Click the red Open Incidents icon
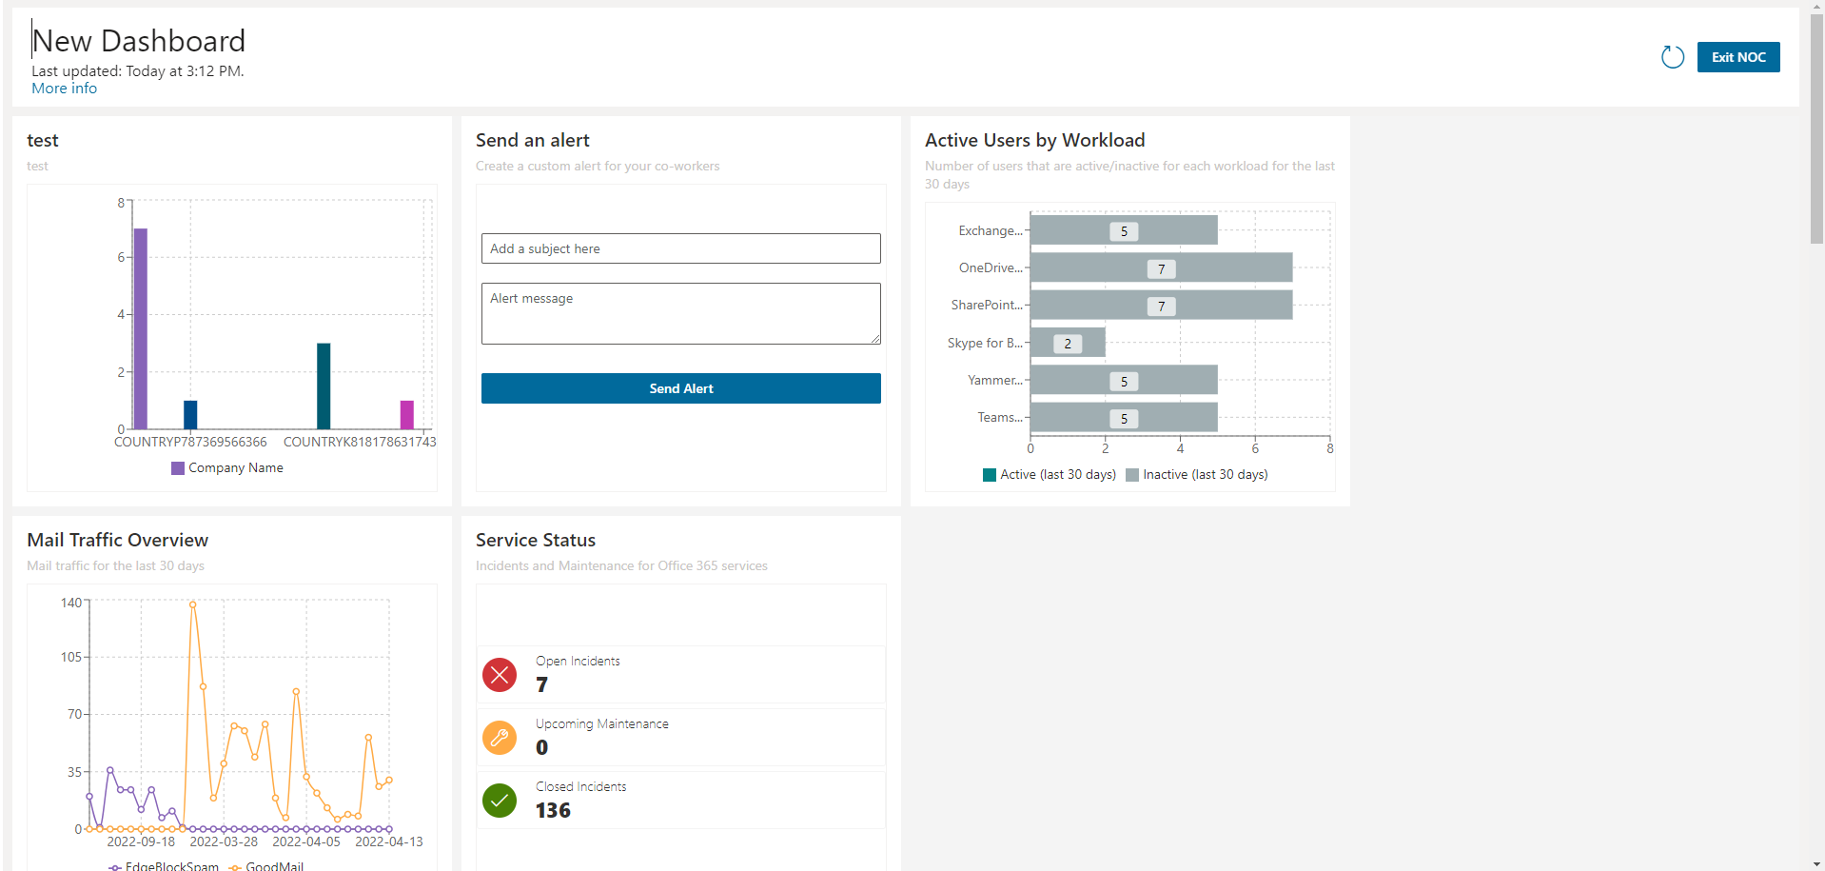The width and height of the screenshot is (1825, 871). [500, 675]
